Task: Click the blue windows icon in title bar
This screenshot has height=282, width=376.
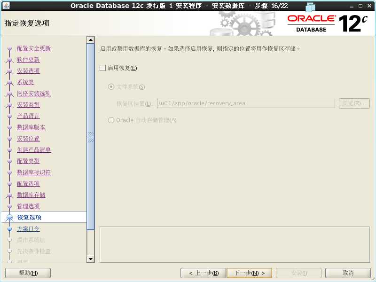Action: pyautogui.click(x=311, y=7)
